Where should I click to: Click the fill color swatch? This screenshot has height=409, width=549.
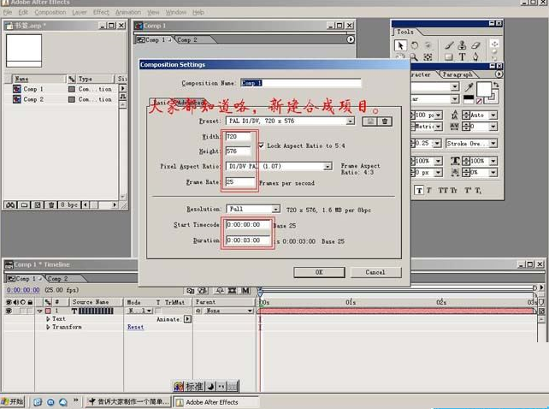(x=483, y=88)
